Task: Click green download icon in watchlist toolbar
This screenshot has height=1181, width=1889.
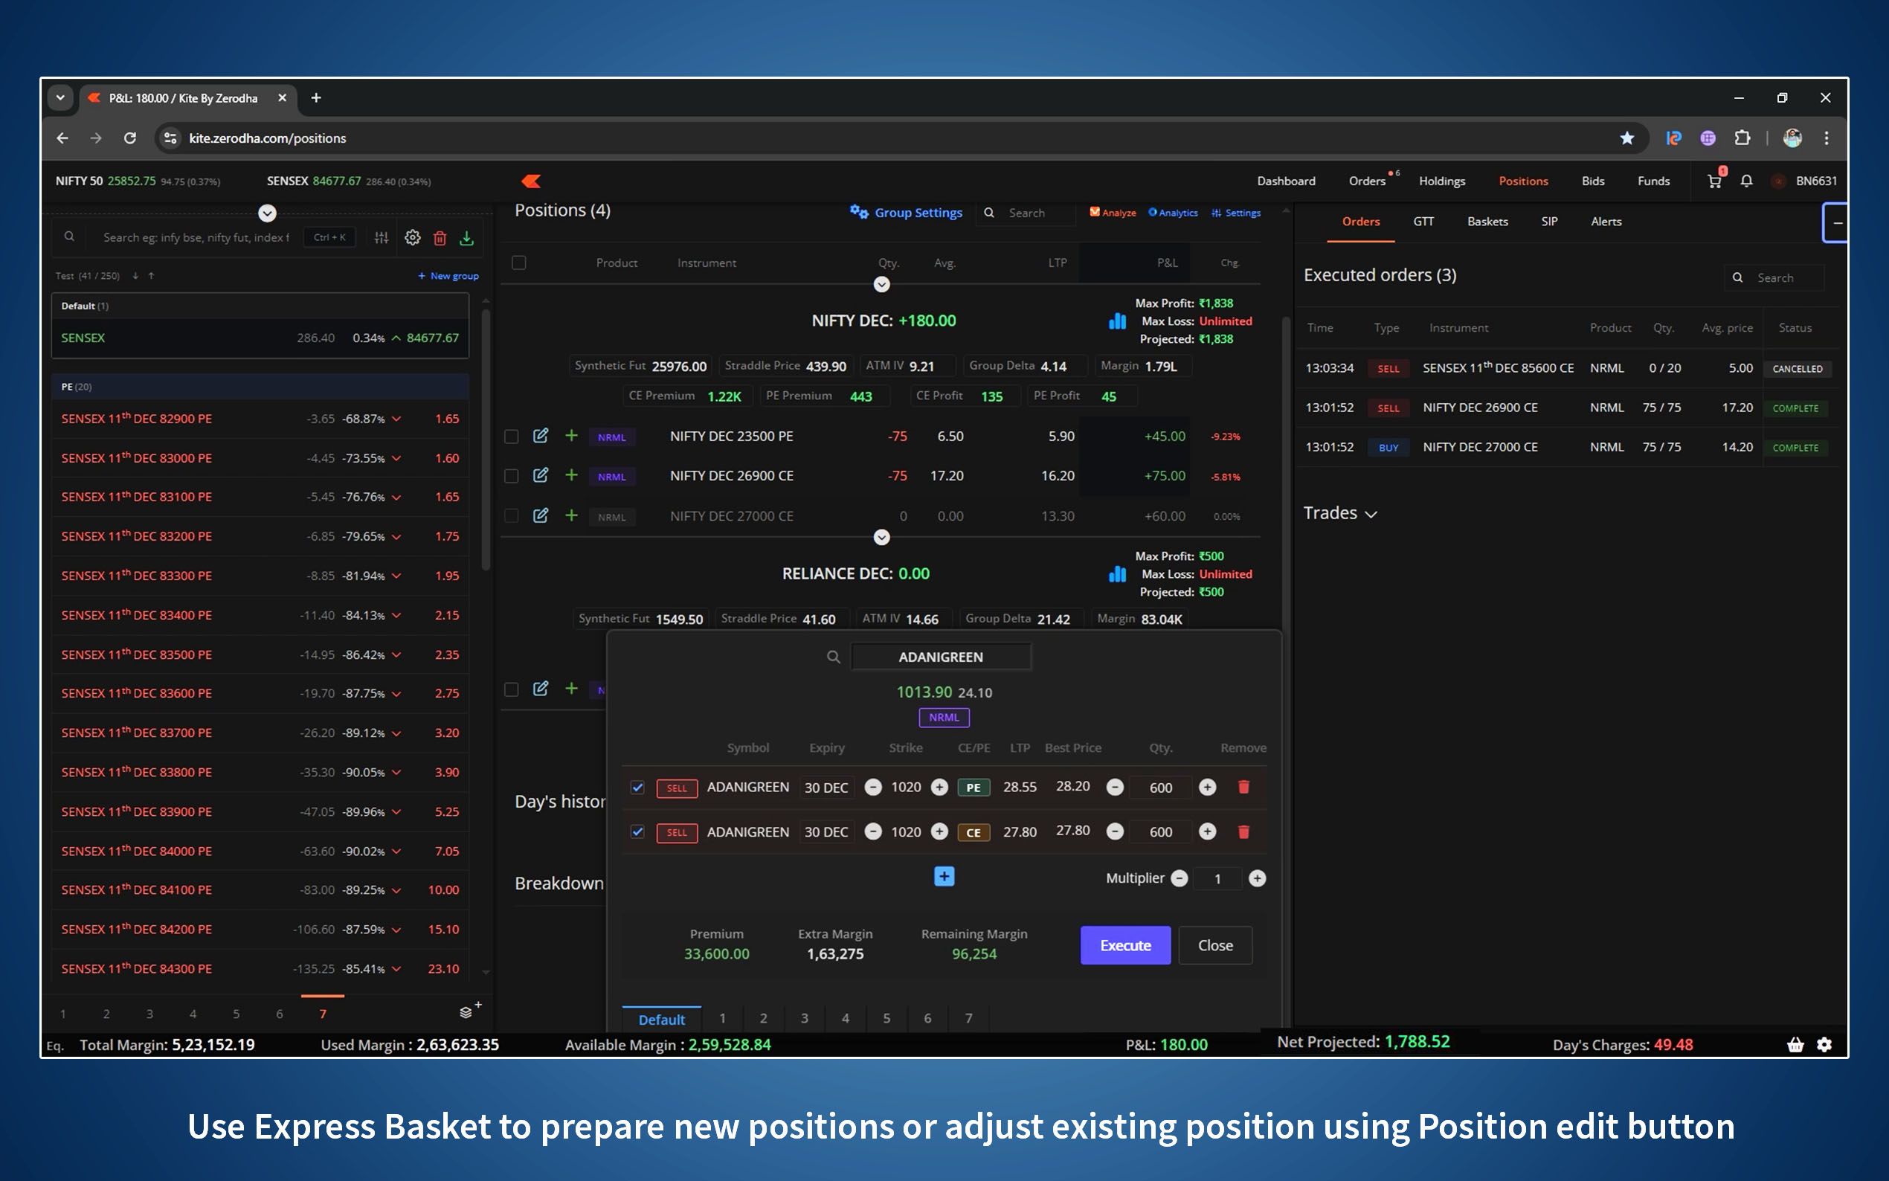Action: coord(467,238)
